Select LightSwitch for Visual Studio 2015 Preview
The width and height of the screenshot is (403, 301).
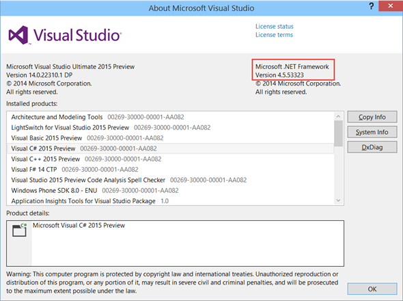(170, 128)
